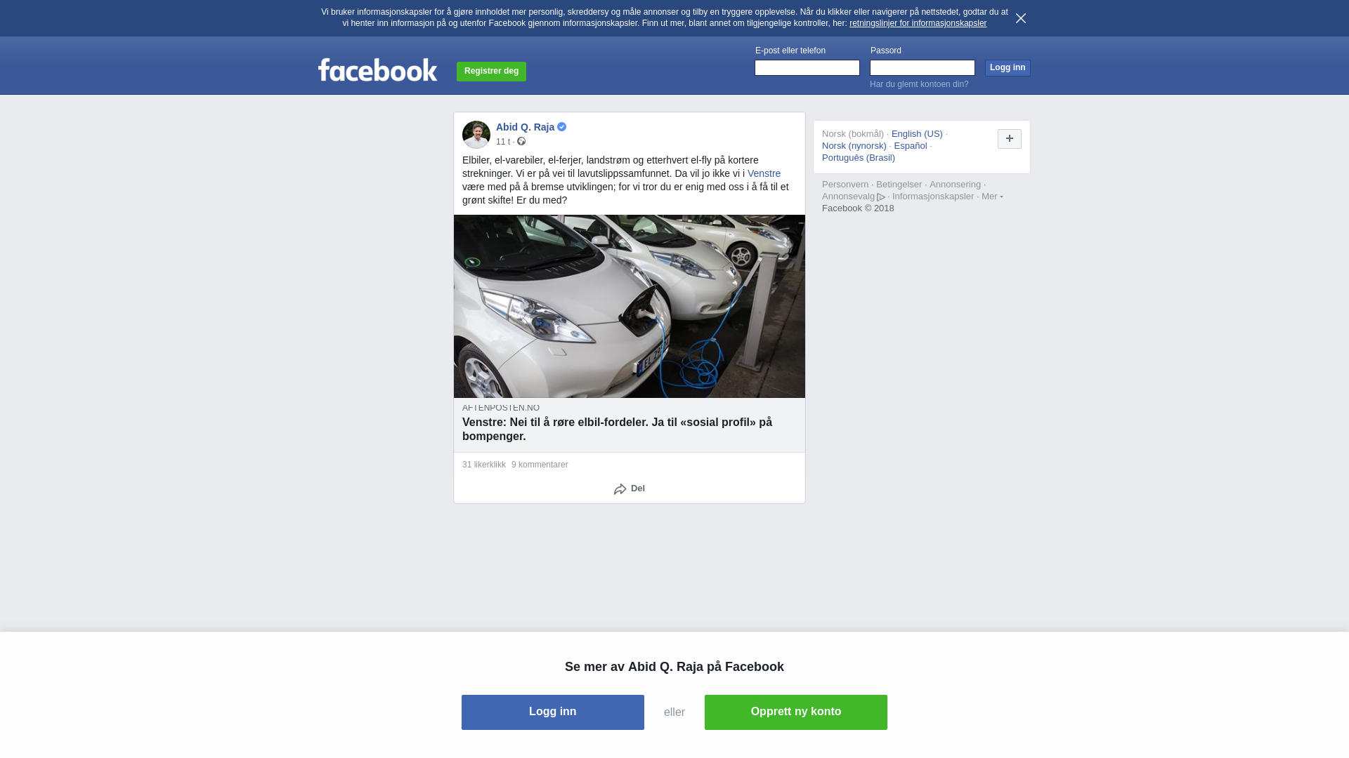Focus the Passord field
The height and width of the screenshot is (758, 1349).
[x=923, y=67]
